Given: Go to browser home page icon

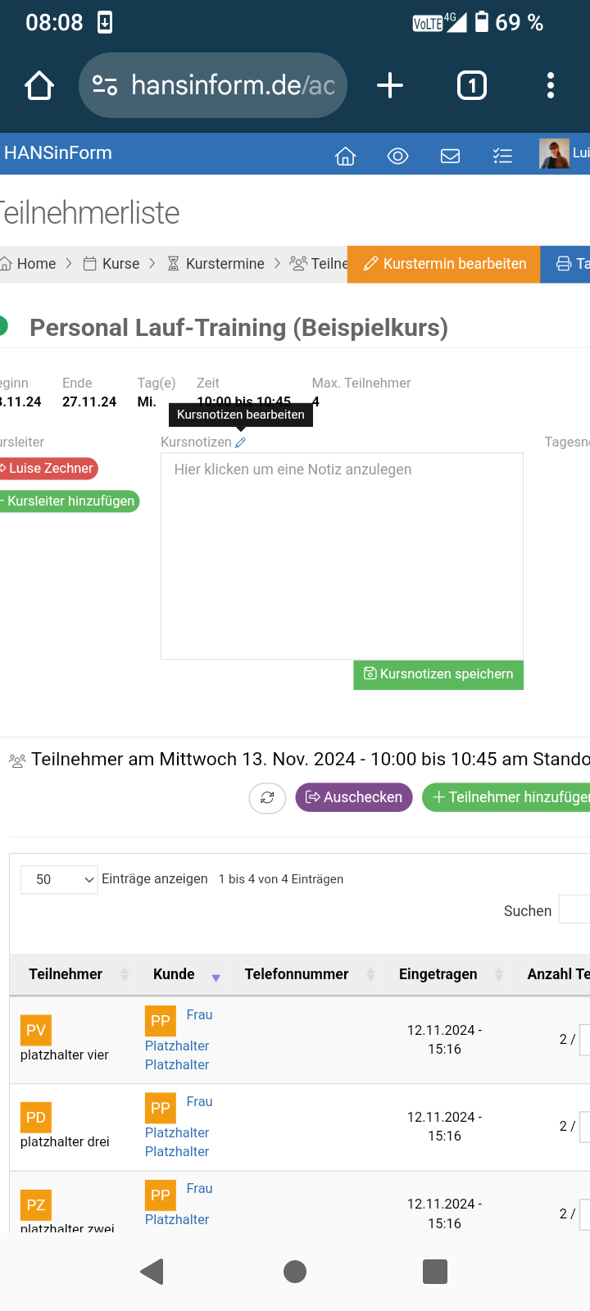Looking at the screenshot, I should (x=39, y=85).
